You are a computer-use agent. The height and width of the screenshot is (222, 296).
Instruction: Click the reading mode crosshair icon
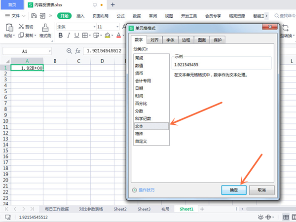(268, 217)
